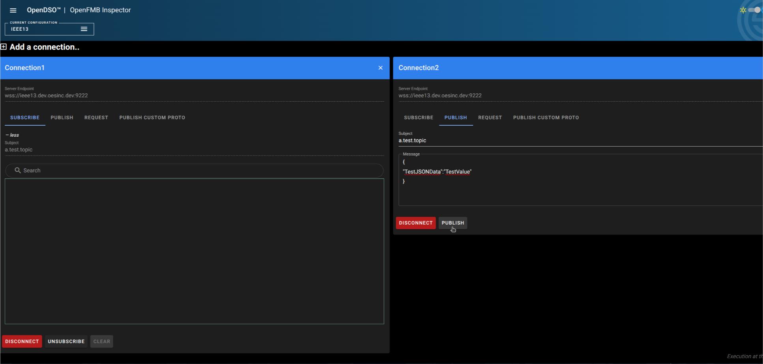763x364 pixels.
Task: Click the Message text area in Connection2
Action: [580, 180]
